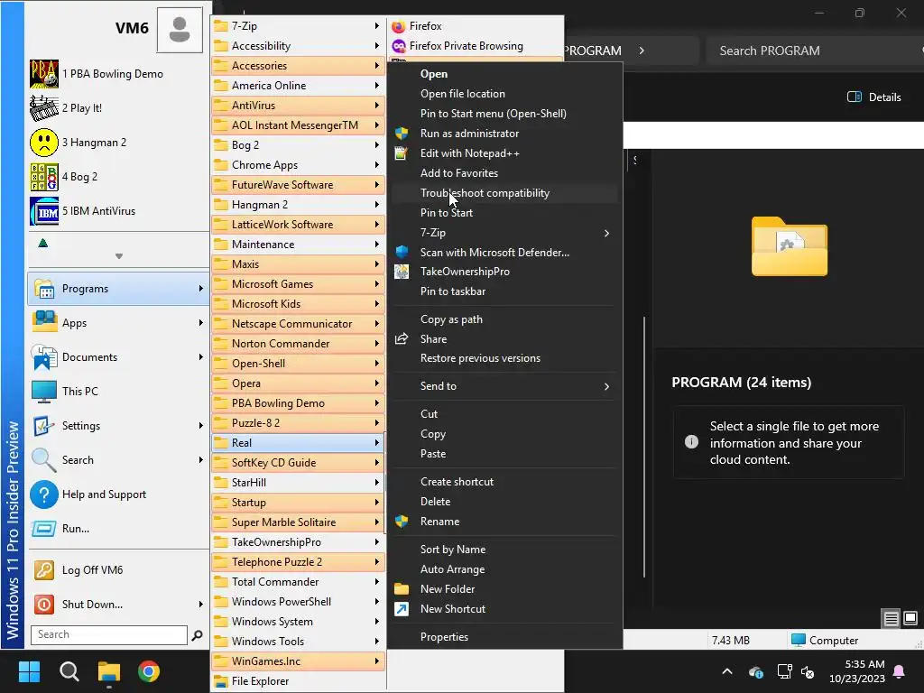
Task: Expand the Netscape Communicator folder
Action: click(298, 324)
